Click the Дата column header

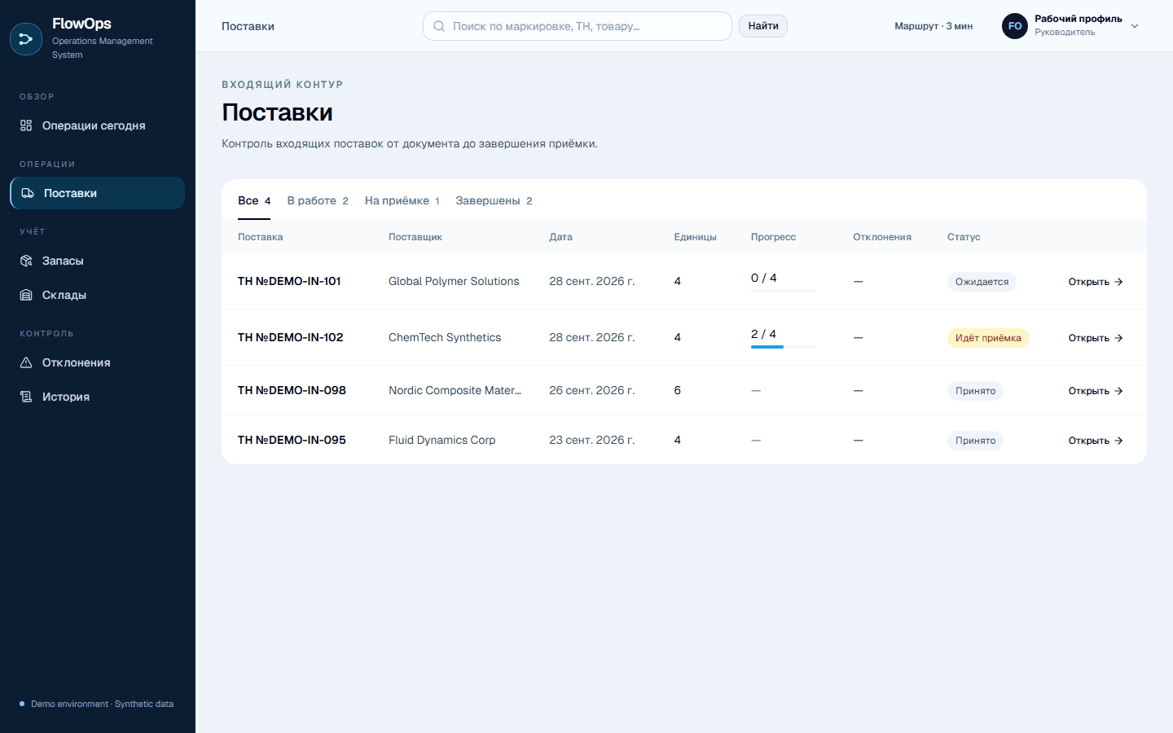pos(560,237)
